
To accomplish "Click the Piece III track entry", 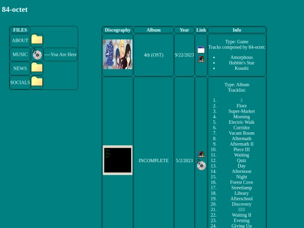I will pos(242,150).
